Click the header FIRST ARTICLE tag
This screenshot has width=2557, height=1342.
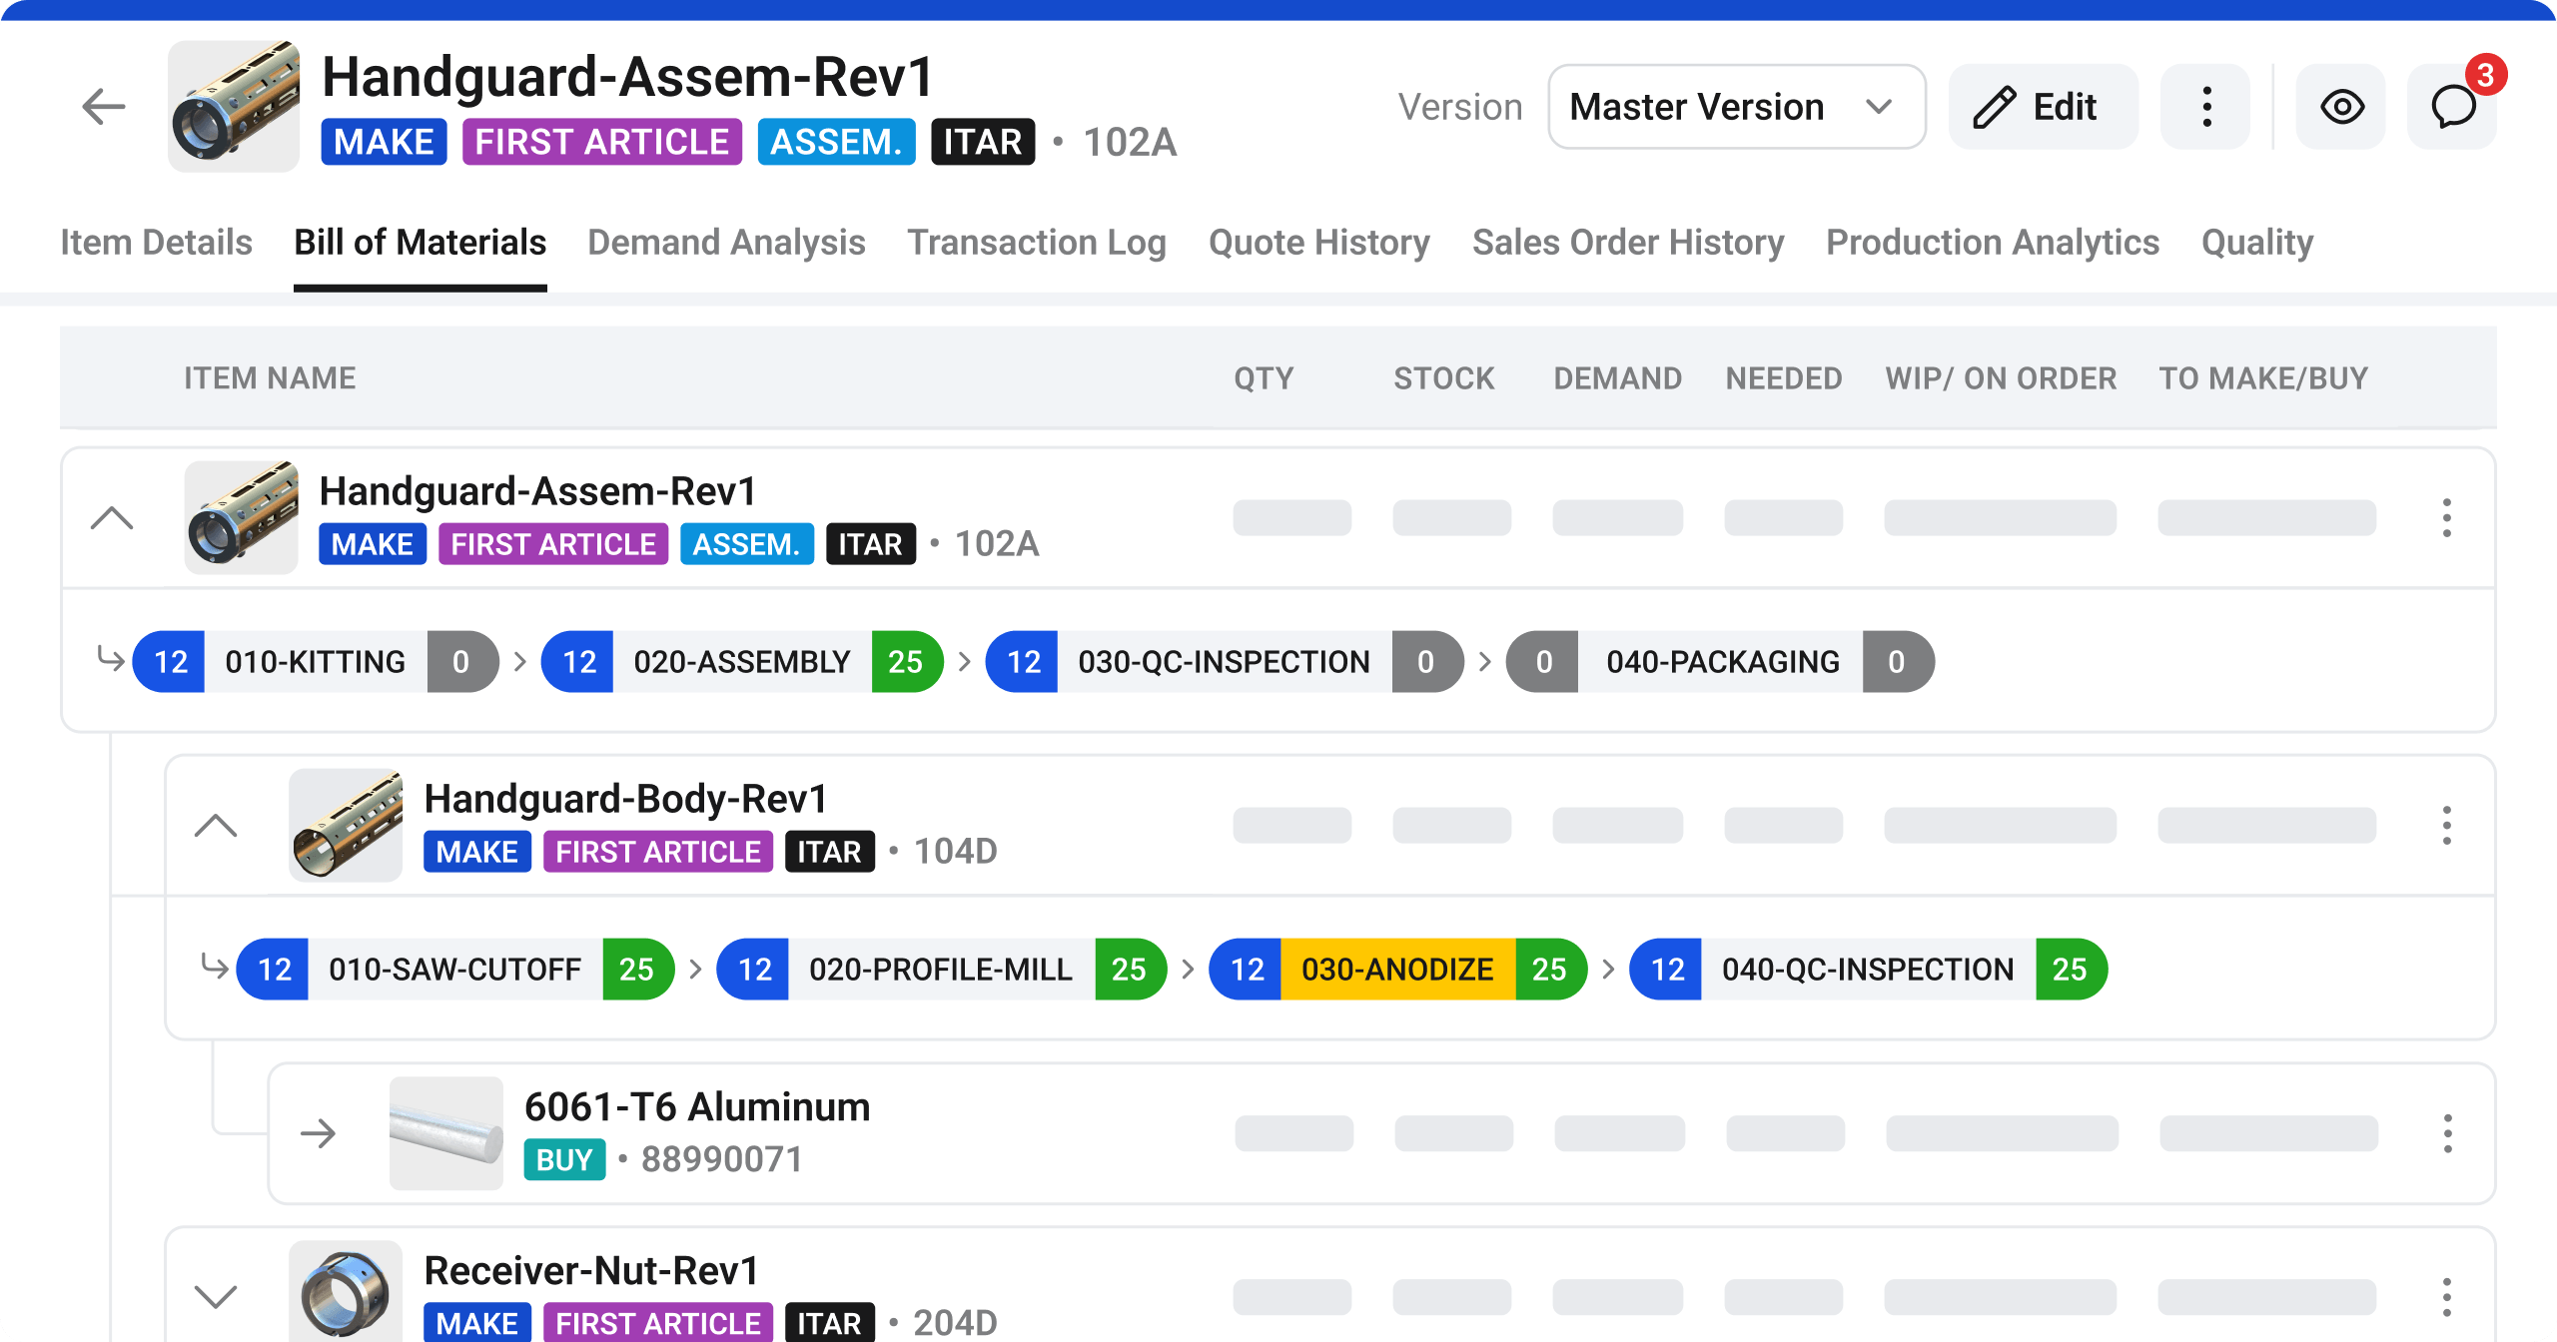coord(602,142)
